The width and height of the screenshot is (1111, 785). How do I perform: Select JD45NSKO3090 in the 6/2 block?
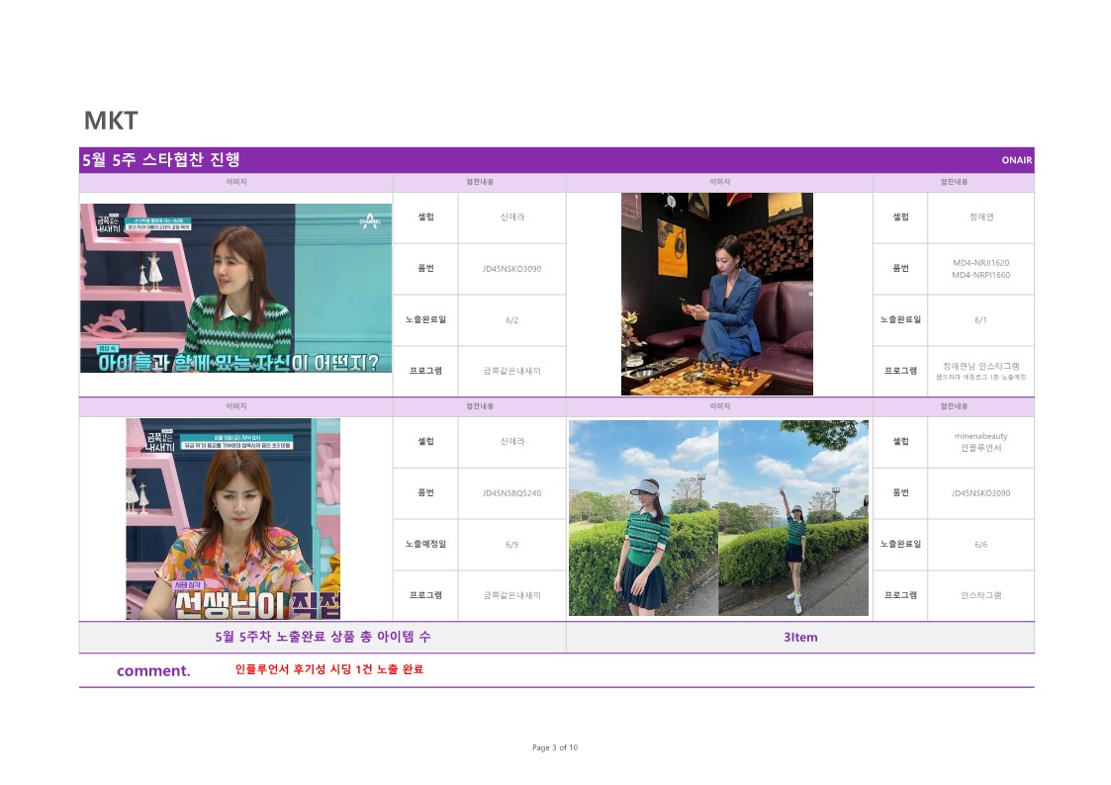[x=512, y=269]
